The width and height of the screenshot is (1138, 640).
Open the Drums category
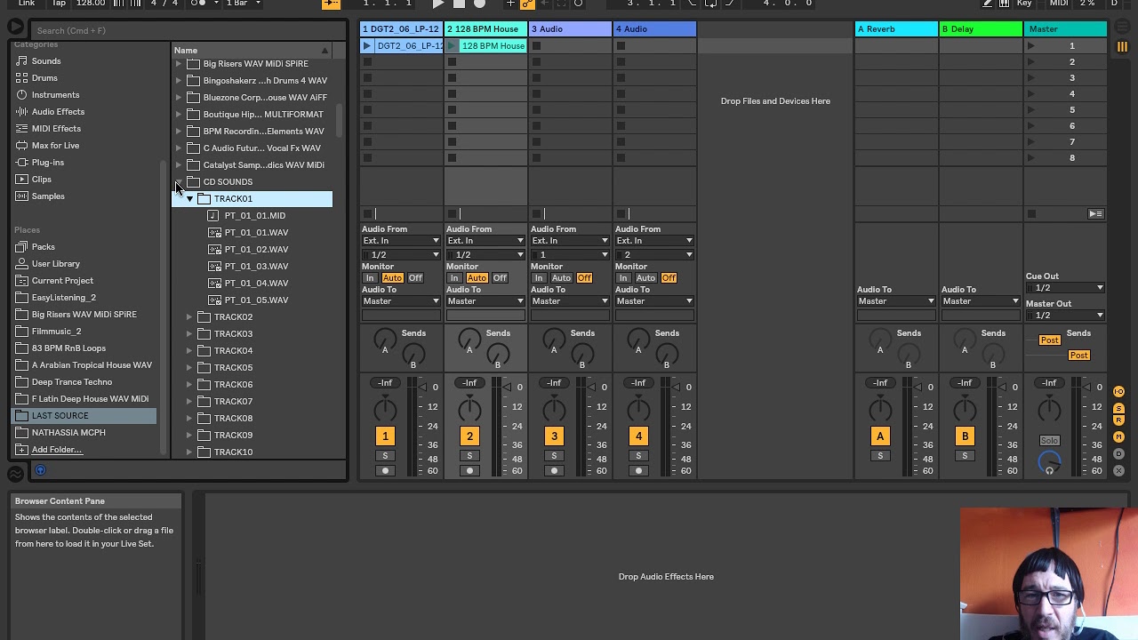[x=44, y=78]
